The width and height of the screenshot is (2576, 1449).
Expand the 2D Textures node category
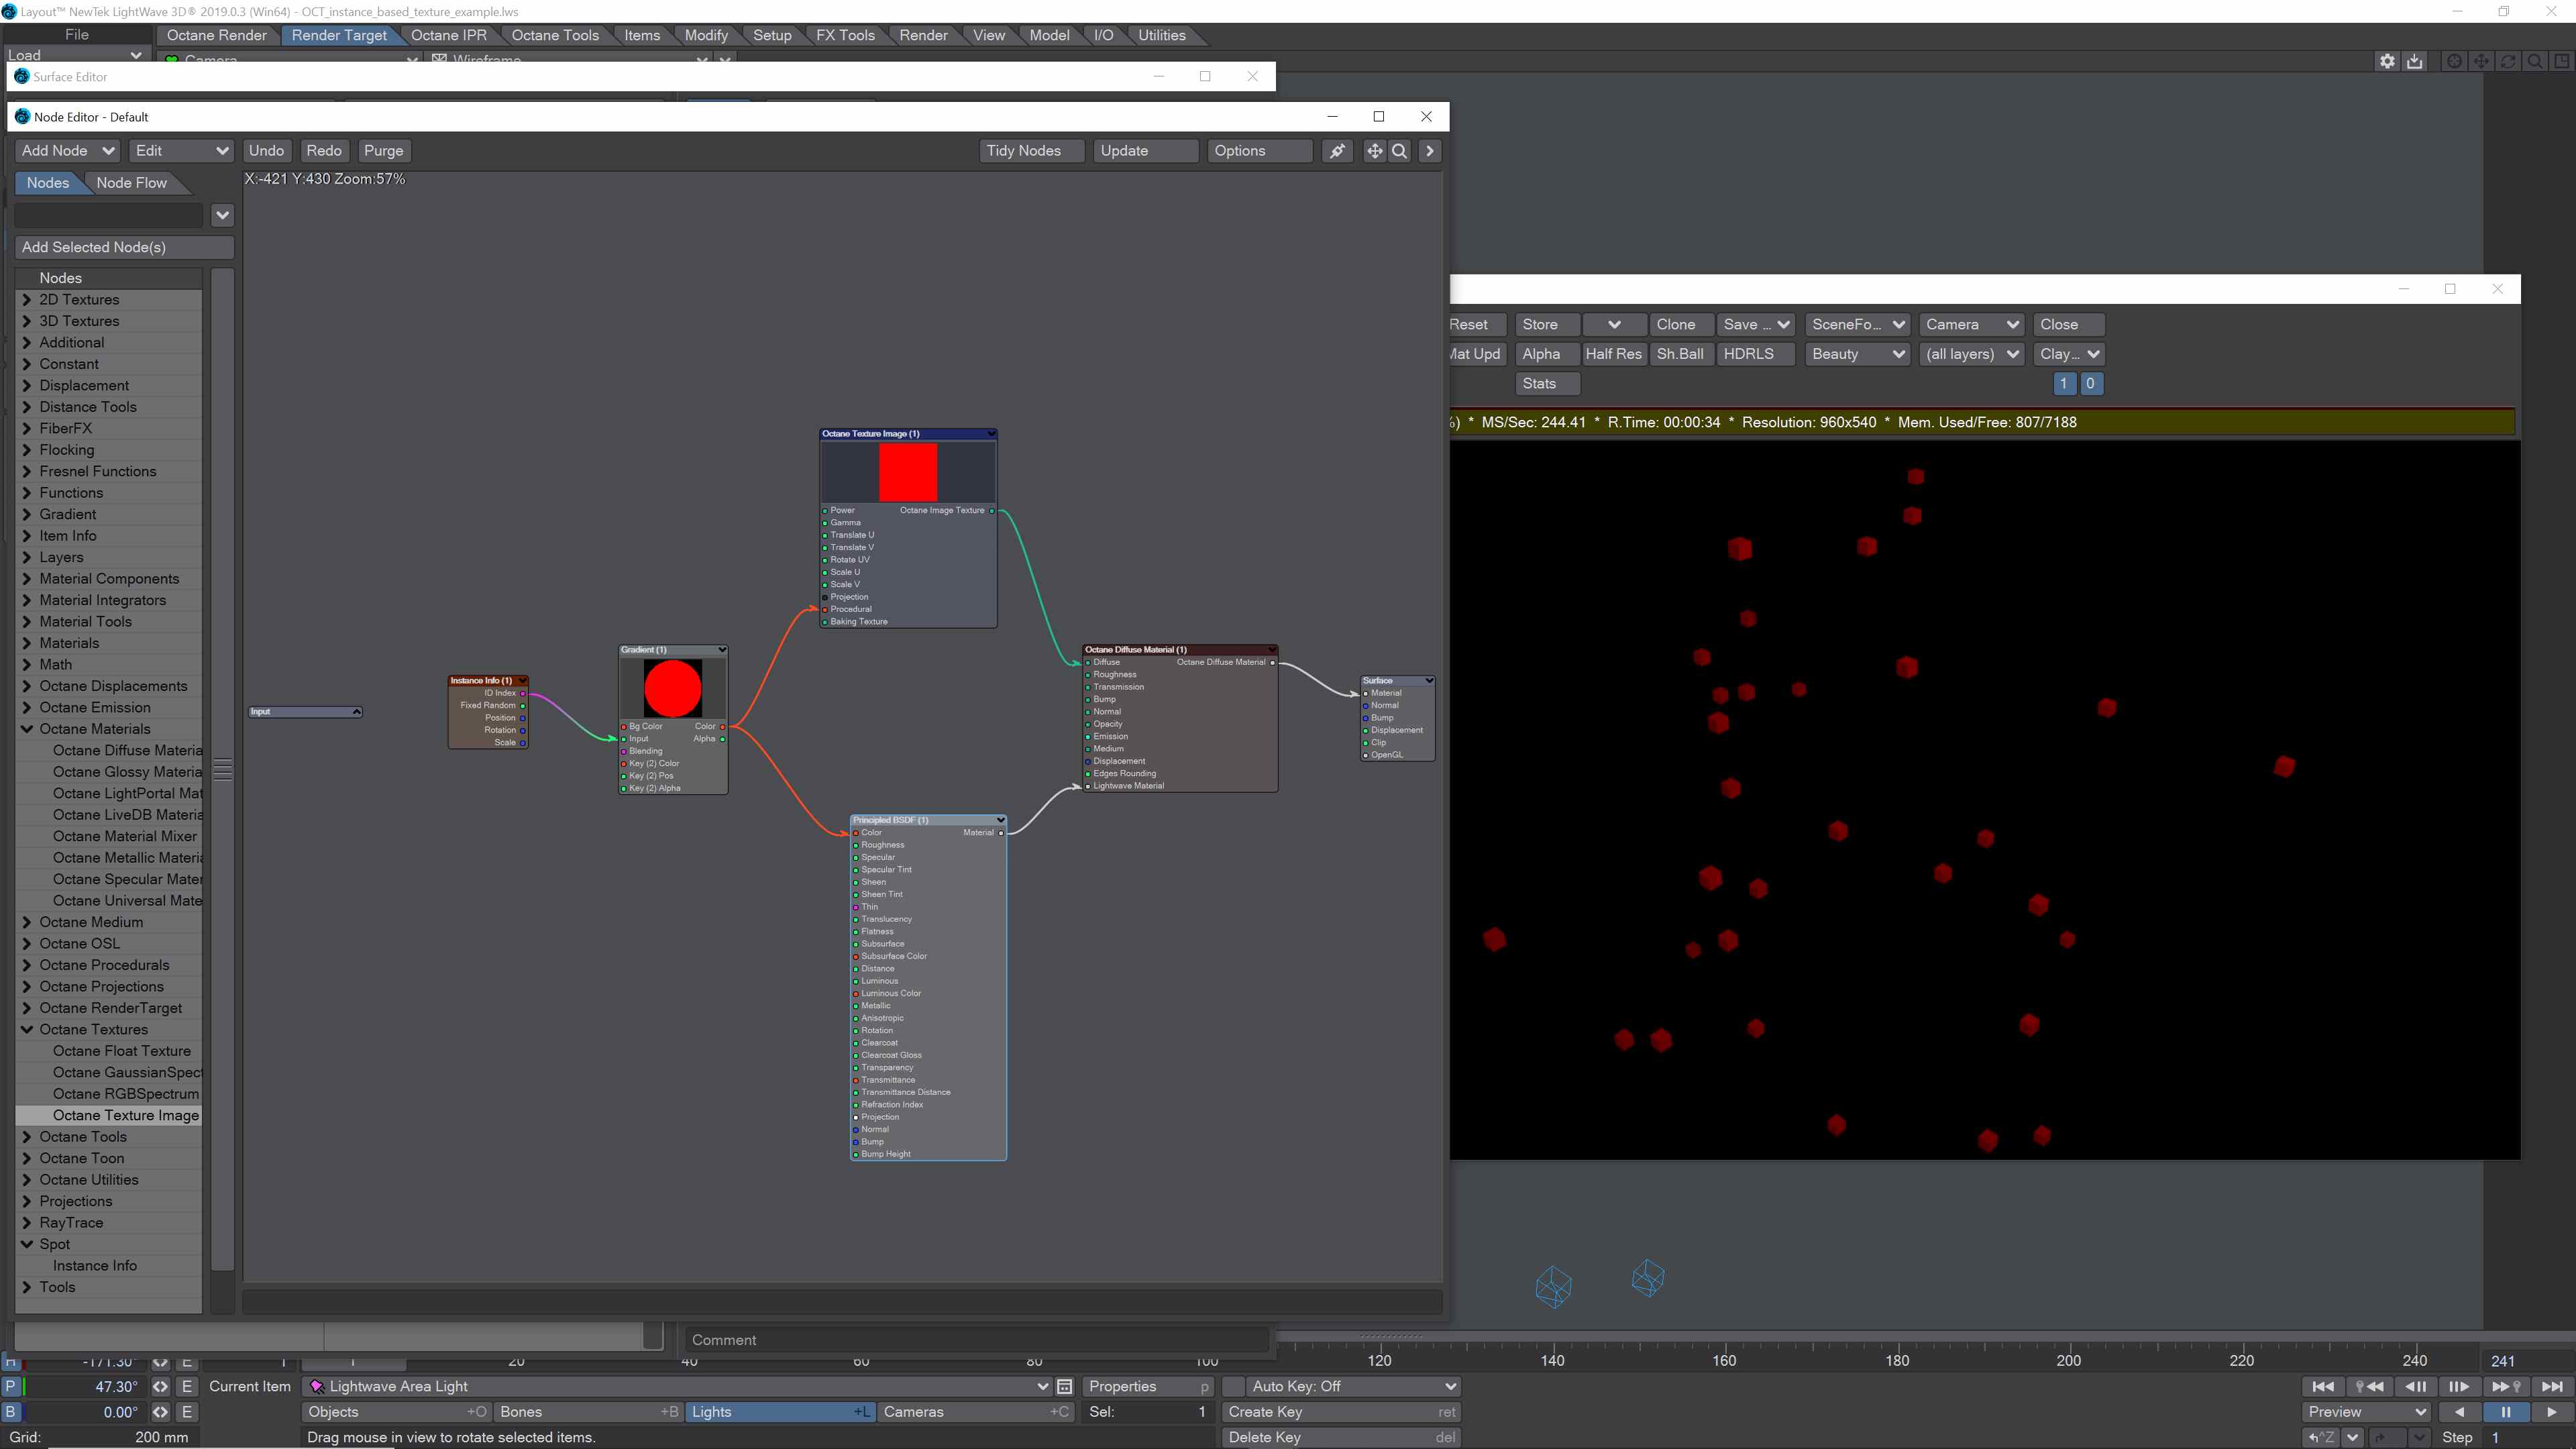(27, 300)
